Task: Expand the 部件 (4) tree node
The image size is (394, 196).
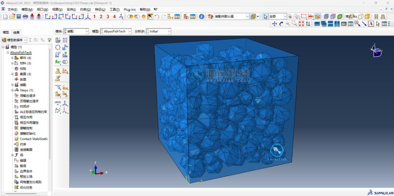Action: click(x=12, y=58)
